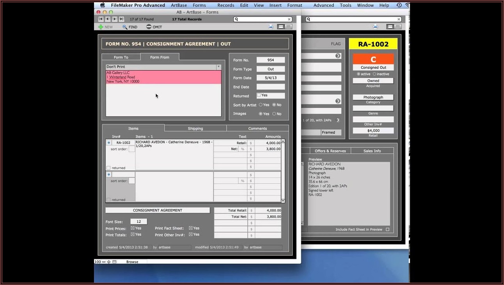Open the Records menu
The height and width of the screenshot is (285, 504).
[x=225, y=5]
